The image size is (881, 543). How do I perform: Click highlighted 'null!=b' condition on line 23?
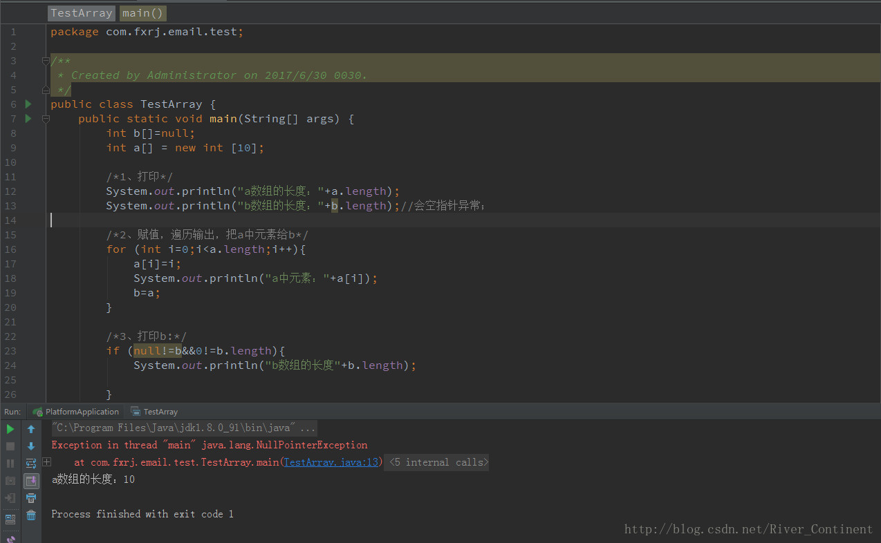click(158, 351)
